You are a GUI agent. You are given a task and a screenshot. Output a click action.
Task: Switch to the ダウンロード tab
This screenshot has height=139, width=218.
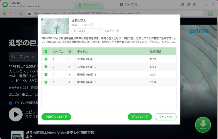(89, 5)
